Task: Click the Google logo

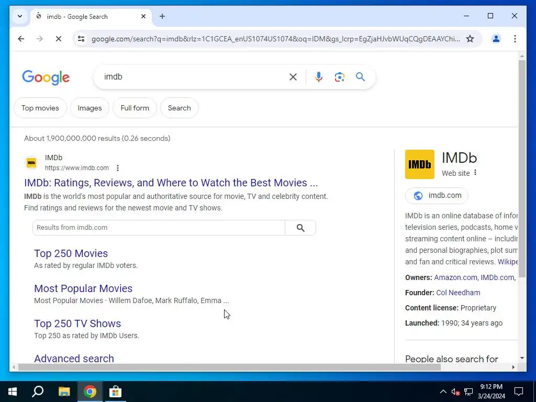Action: (46, 77)
